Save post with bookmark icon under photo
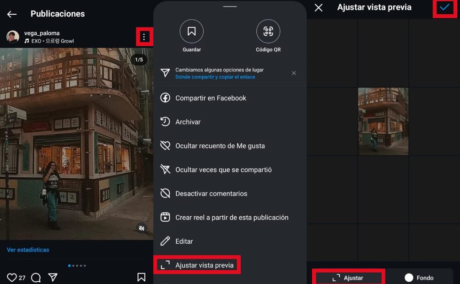Viewport: 460px width, 284px height. tap(141, 277)
